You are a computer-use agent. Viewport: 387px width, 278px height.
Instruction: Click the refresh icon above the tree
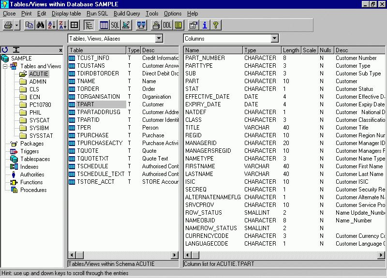pos(5,50)
